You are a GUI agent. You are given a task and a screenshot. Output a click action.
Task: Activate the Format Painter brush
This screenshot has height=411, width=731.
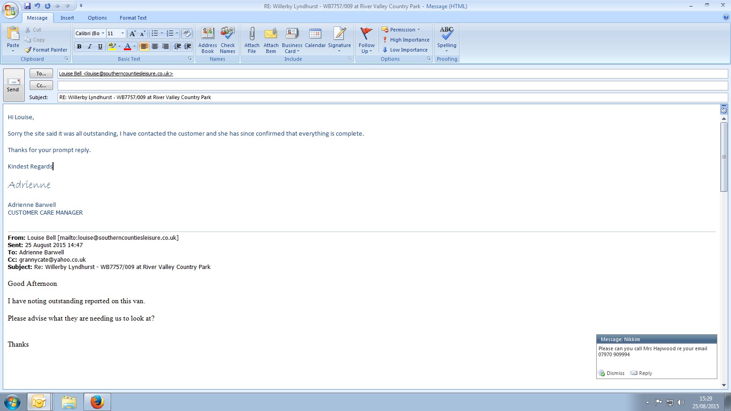[x=46, y=50]
